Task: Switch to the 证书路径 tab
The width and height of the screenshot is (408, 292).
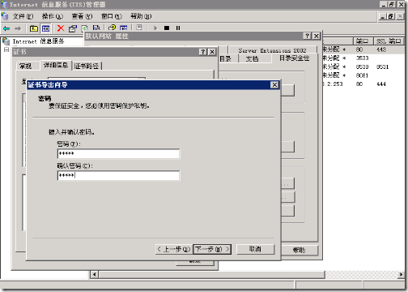Action: [87, 66]
